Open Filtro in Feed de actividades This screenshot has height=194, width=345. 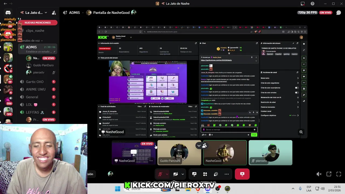pyautogui.click(x=140, y=106)
